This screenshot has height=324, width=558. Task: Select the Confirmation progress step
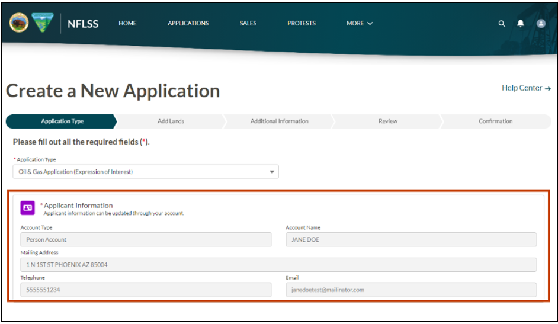click(x=495, y=121)
